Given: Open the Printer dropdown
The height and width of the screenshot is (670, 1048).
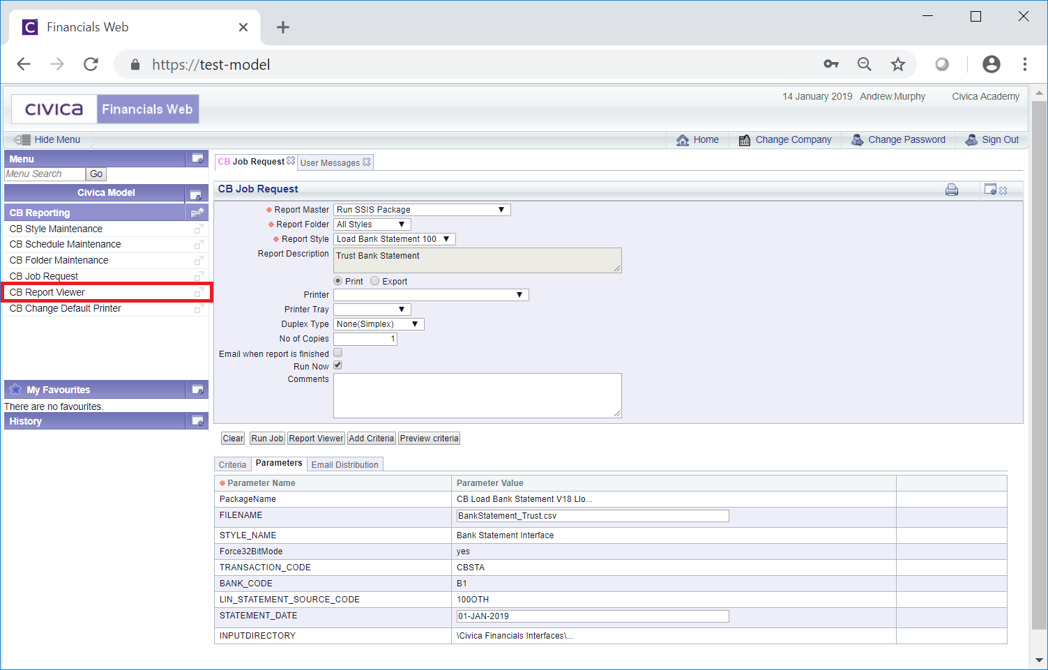Looking at the screenshot, I should (431, 295).
